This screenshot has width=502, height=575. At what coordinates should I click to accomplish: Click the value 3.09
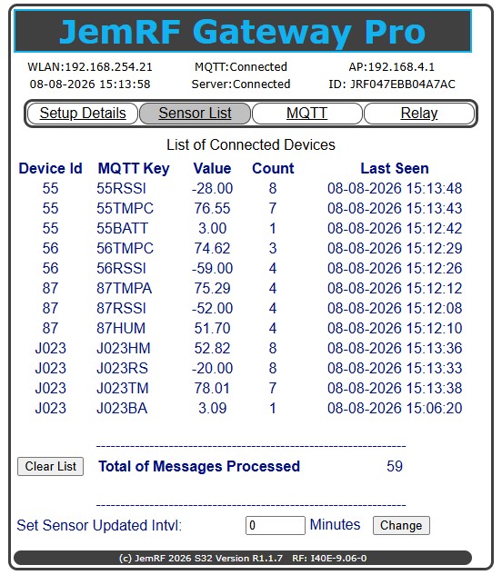click(212, 409)
